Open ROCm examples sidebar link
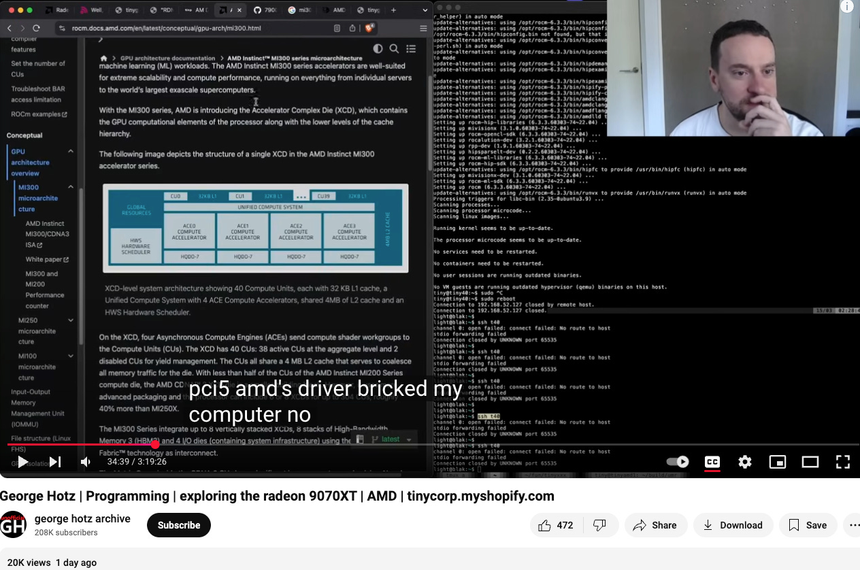860x570 pixels. tap(39, 114)
